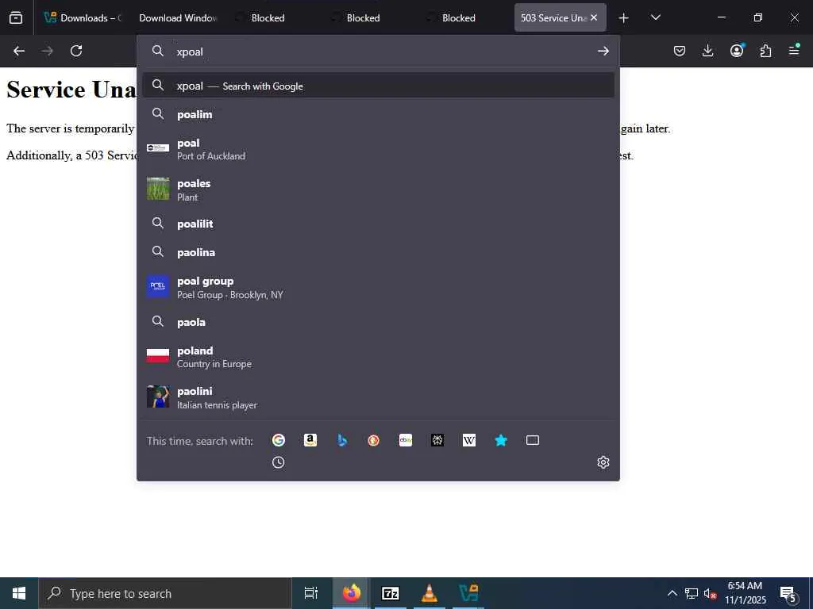This screenshot has height=609, width=813.
Task: Search open Tabs using tab icon
Action: click(x=533, y=440)
